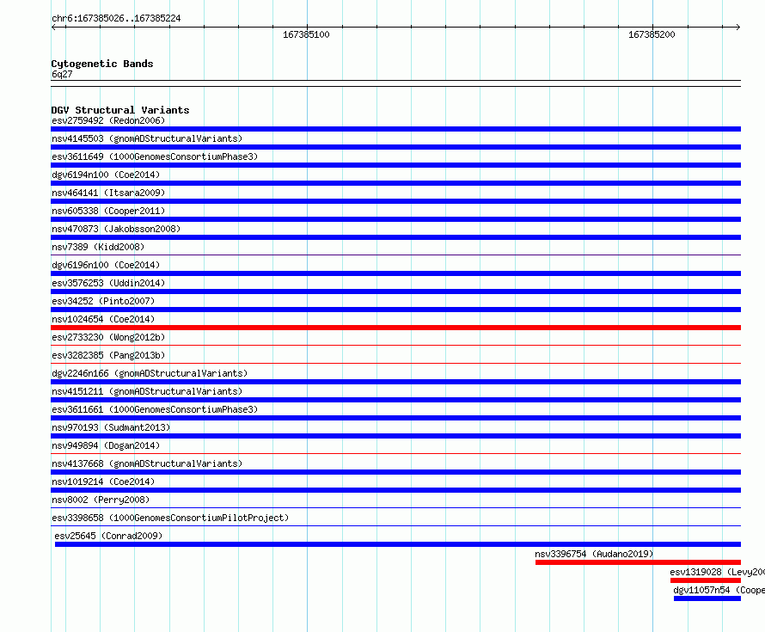The height and width of the screenshot is (632, 765).
Task: Open nsv1019214 (Coe2014) variant
Action: click(103, 482)
